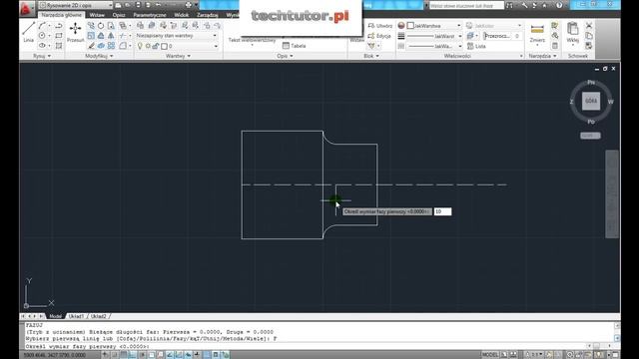Select the layer 0 color square swatch
The width and height of the screenshot is (639, 359).
click(164, 47)
